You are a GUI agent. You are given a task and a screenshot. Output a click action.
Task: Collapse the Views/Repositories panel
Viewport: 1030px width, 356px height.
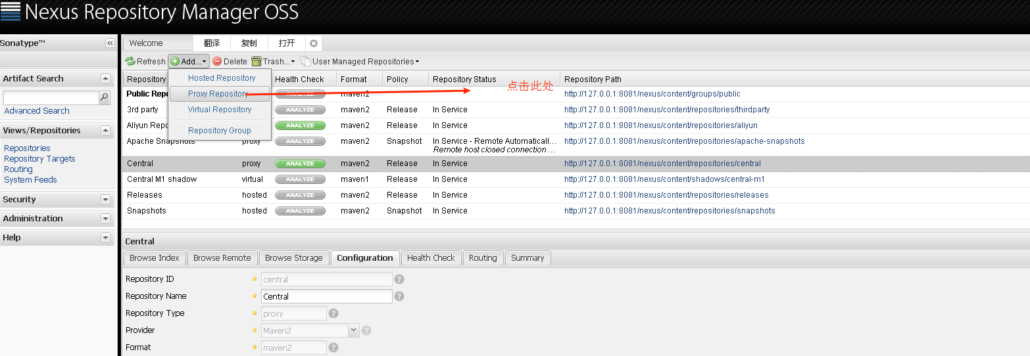click(x=105, y=131)
